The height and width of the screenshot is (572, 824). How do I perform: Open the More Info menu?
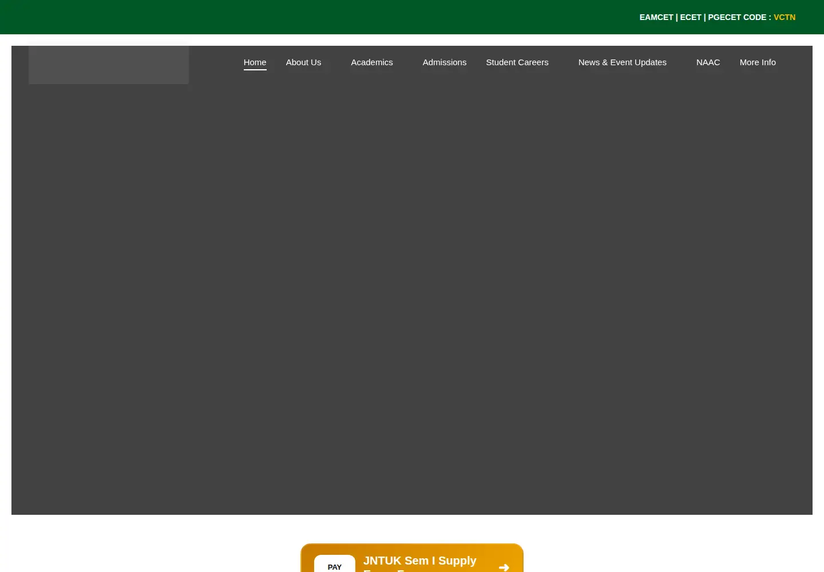[x=758, y=62]
